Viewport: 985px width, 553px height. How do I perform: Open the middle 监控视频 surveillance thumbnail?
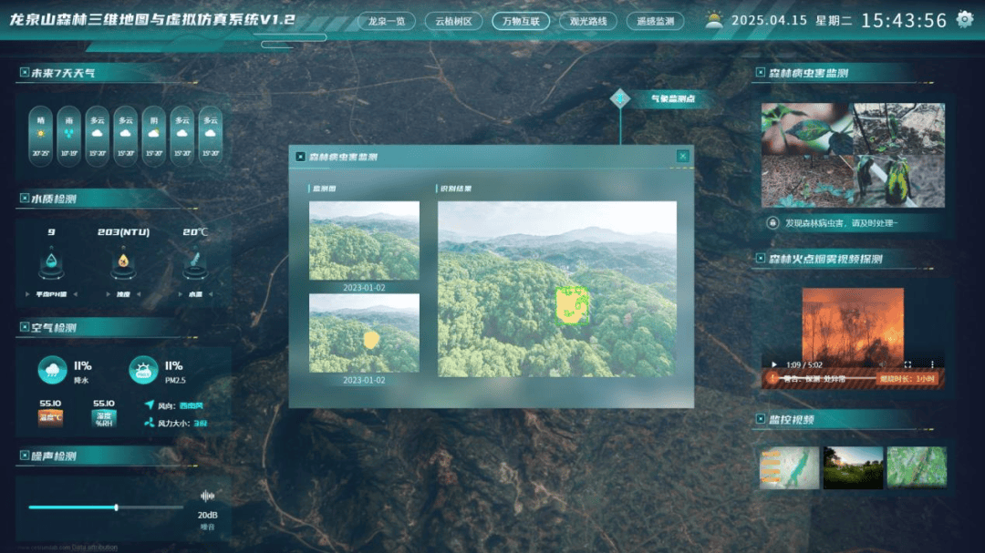[x=853, y=466]
